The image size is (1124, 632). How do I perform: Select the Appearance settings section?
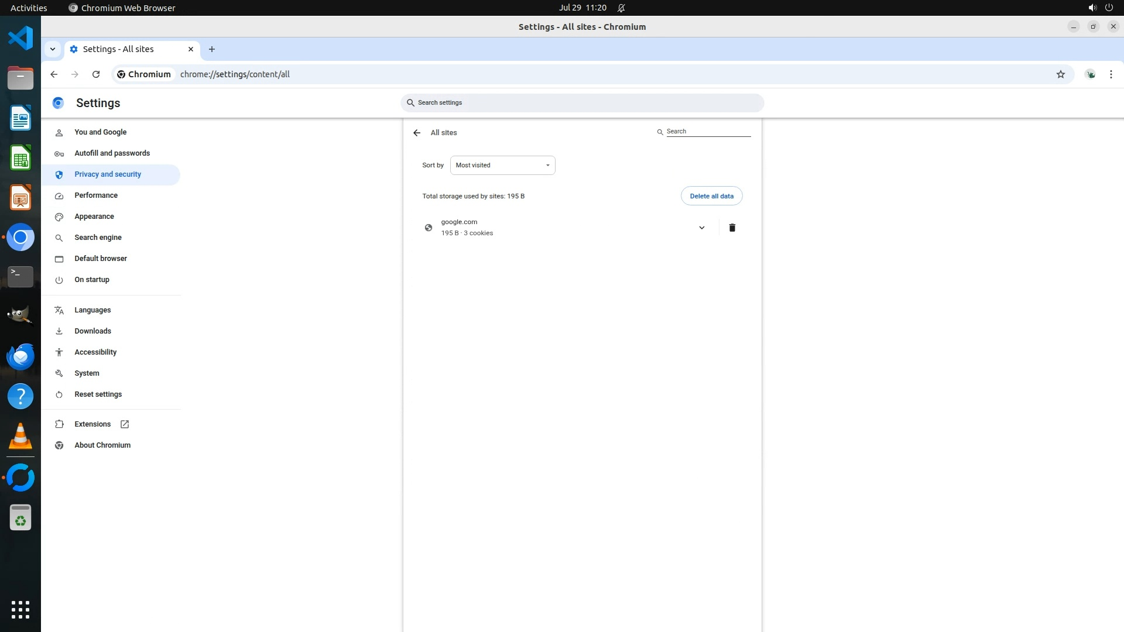point(94,217)
